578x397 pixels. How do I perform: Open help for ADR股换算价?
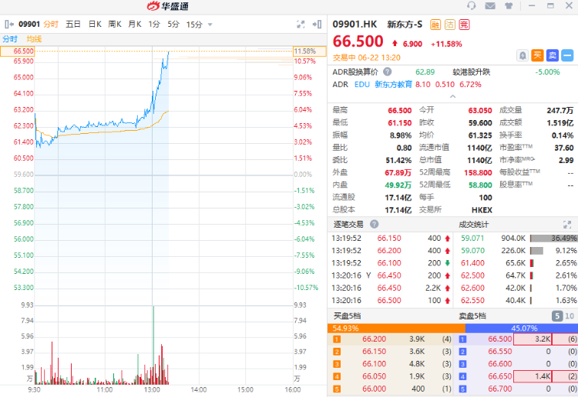coord(387,72)
